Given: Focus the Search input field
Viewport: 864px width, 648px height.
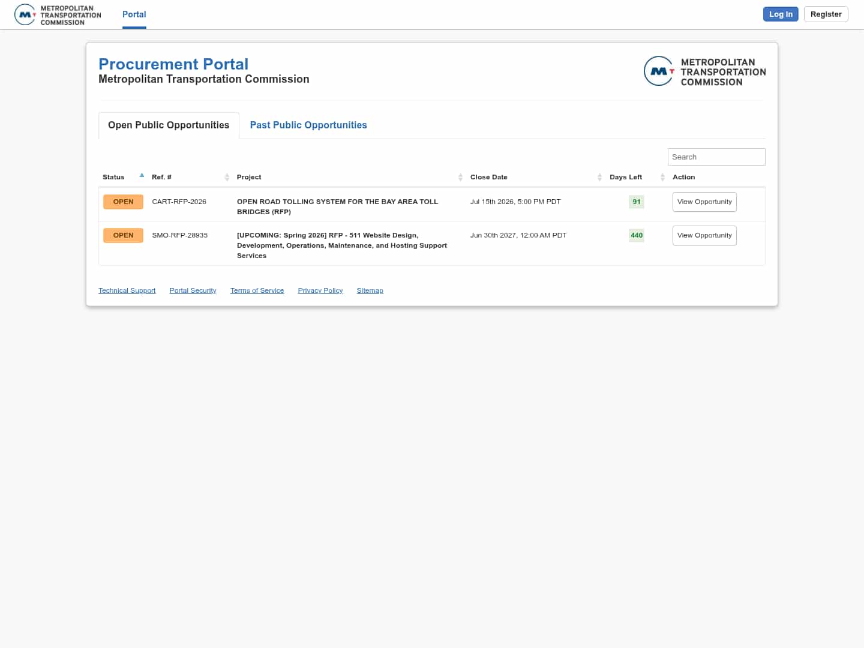Looking at the screenshot, I should [x=716, y=157].
